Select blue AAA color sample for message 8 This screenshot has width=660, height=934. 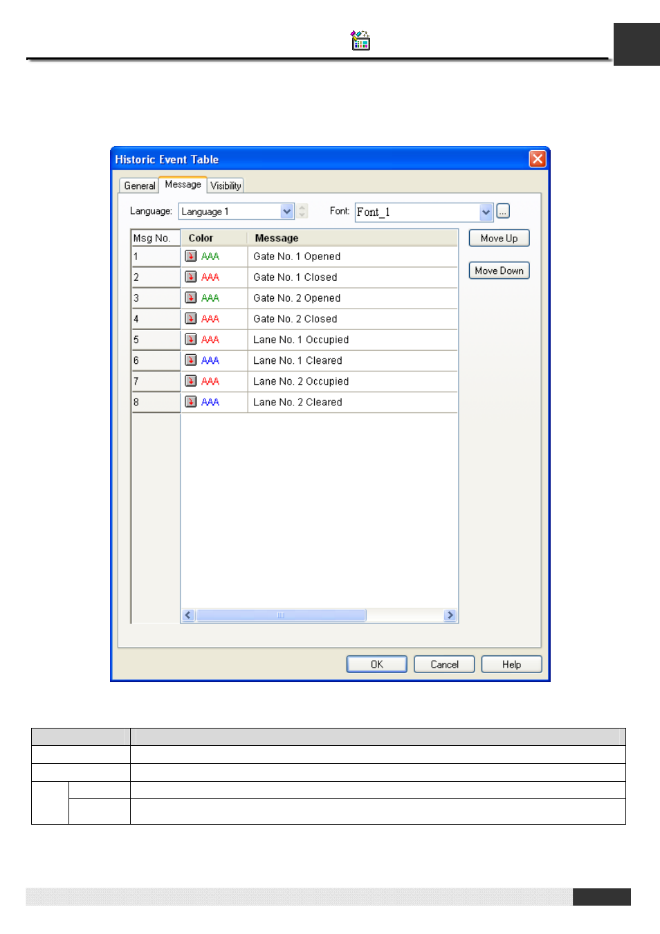(x=210, y=402)
